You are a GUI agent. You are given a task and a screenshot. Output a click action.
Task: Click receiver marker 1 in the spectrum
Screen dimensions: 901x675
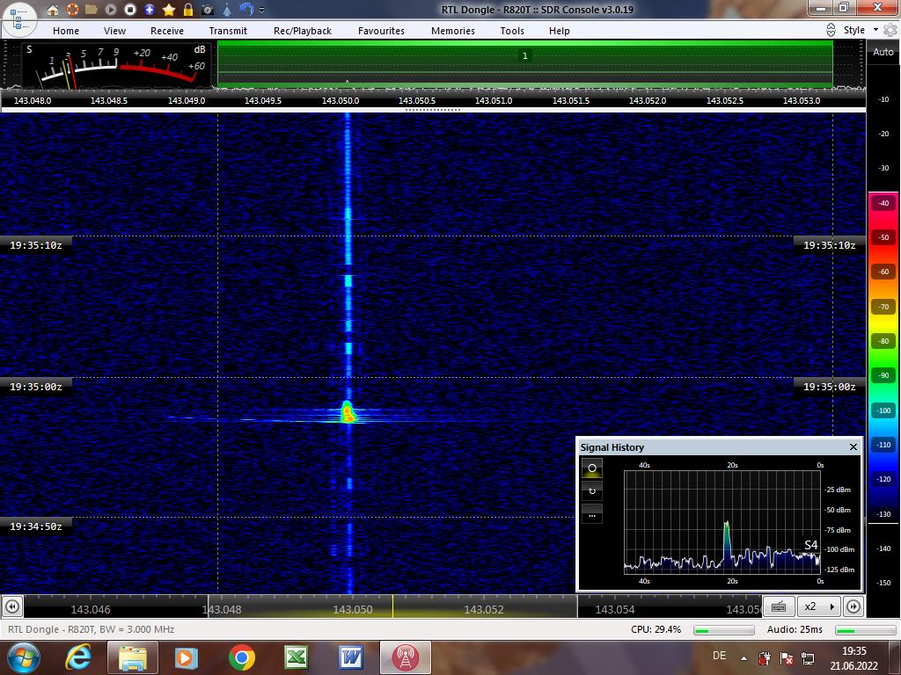pos(524,55)
